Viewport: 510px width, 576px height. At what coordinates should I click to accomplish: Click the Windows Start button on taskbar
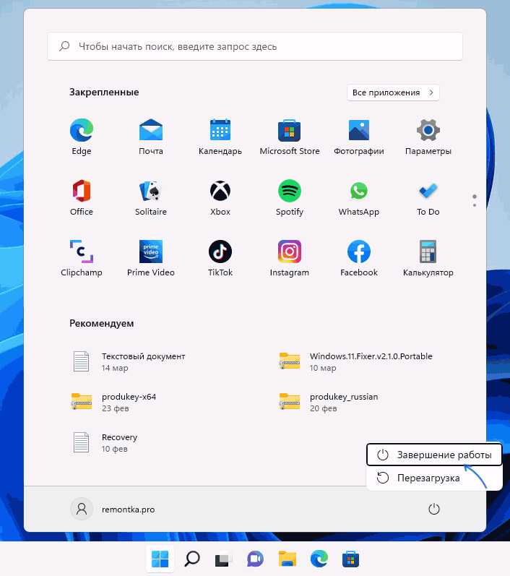coord(160,559)
